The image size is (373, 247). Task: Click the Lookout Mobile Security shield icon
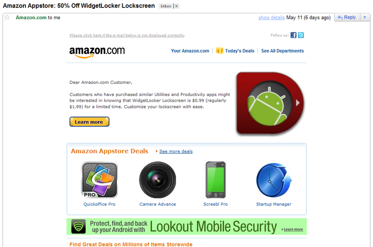pyautogui.click(x=78, y=226)
